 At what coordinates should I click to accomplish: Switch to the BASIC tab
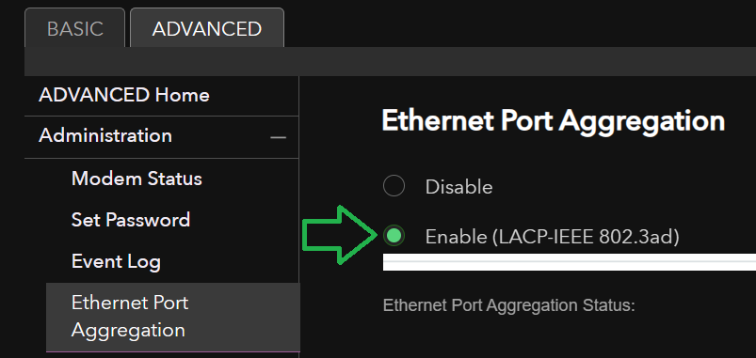coord(74,29)
